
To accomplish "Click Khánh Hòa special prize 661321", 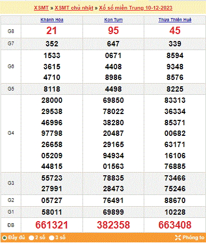I will 52,225.
